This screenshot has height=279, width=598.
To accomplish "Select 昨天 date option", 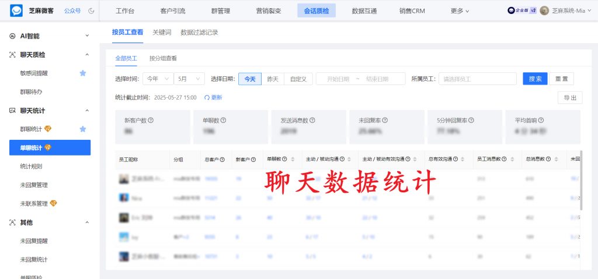I will 273,79.
